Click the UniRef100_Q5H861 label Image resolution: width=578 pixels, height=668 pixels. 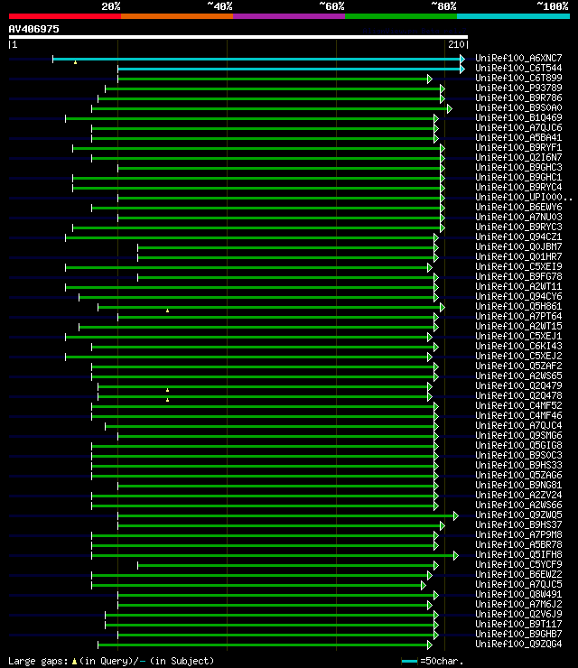pyautogui.click(x=518, y=306)
